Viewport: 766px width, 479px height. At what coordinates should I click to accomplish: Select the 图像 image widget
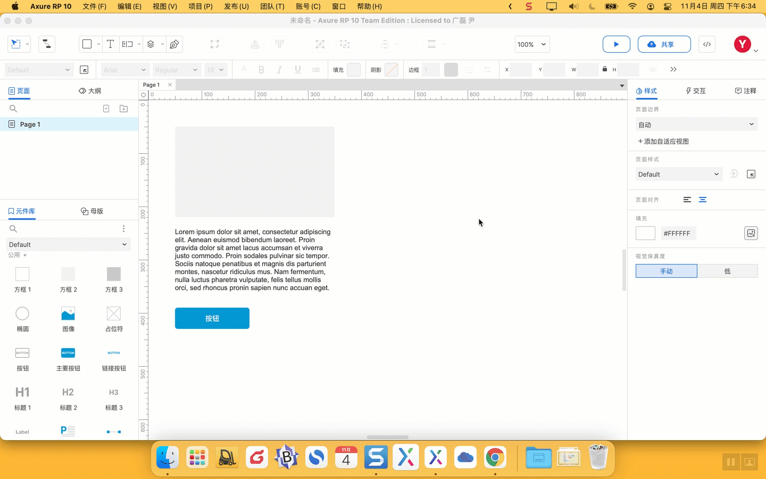tap(68, 319)
